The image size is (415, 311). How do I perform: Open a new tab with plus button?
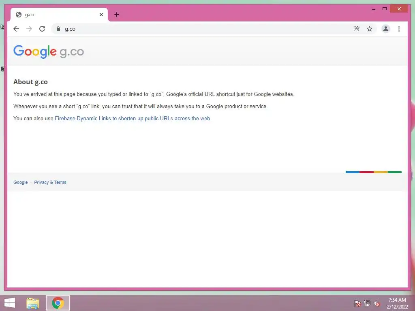pyautogui.click(x=117, y=15)
